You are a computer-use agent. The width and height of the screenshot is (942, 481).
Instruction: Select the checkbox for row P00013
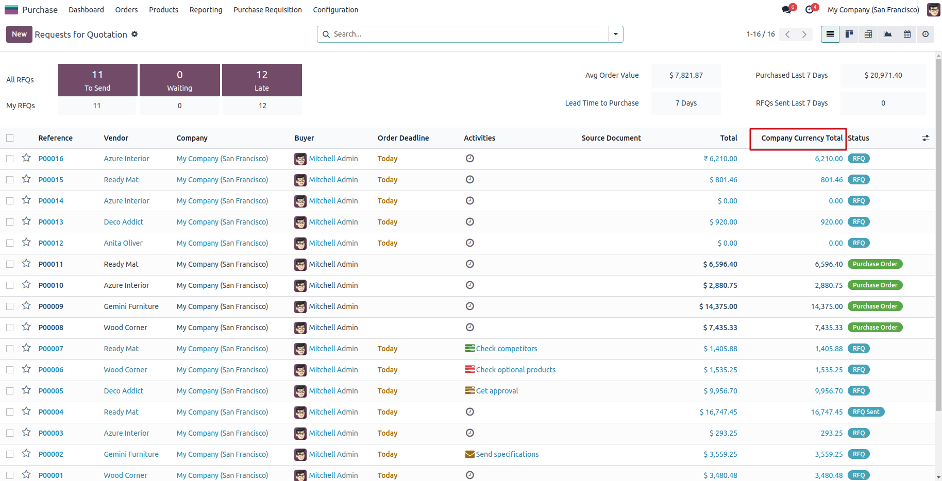(x=10, y=222)
